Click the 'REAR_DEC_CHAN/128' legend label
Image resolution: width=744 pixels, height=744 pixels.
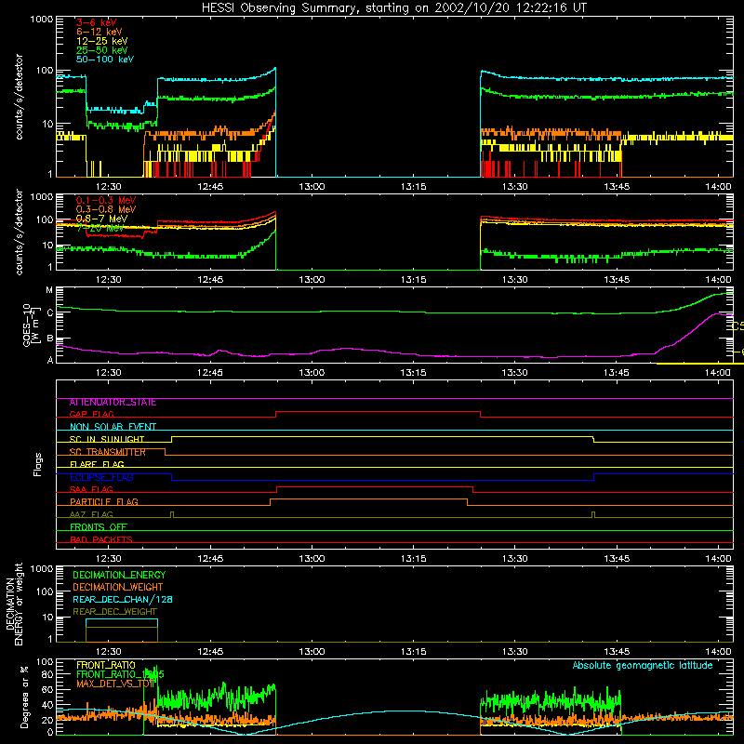coord(123,600)
